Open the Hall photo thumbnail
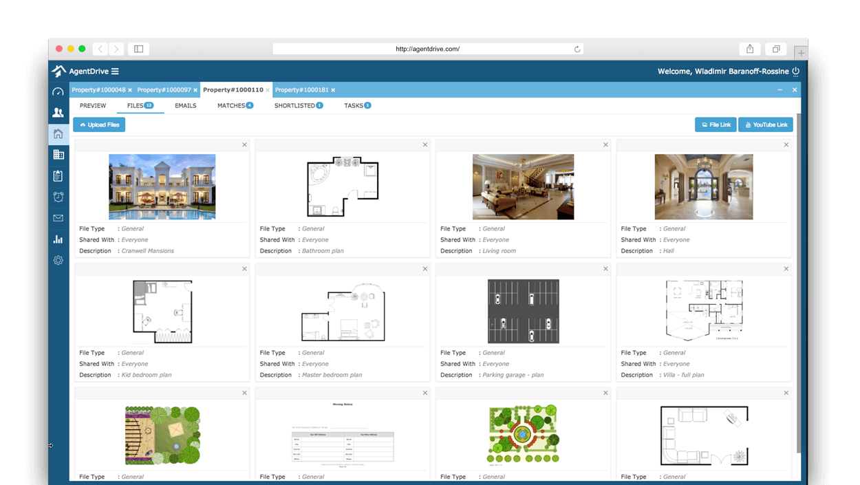 point(704,186)
